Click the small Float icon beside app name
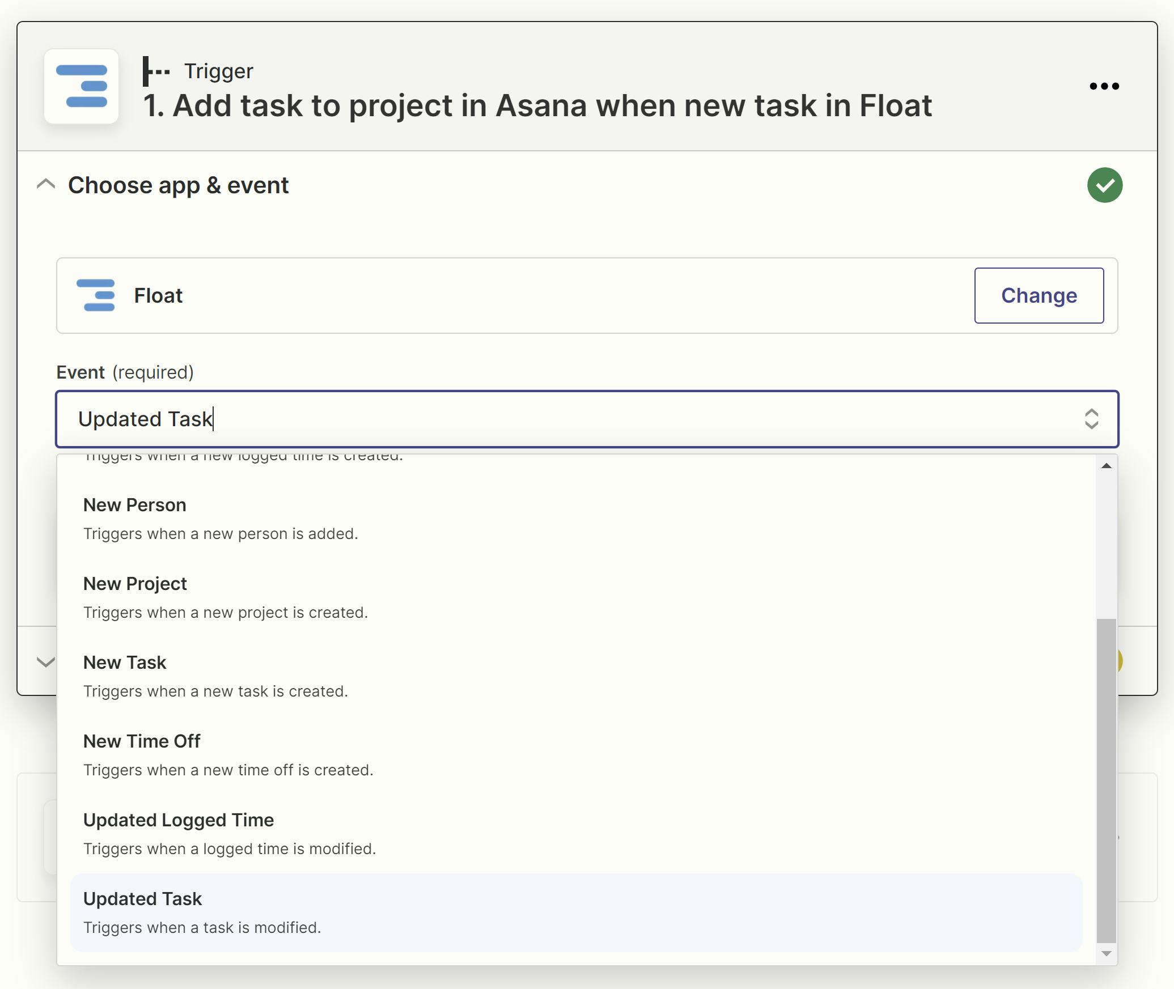Image resolution: width=1174 pixels, height=989 pixels. pyautogui.click(x=96, y=295)
